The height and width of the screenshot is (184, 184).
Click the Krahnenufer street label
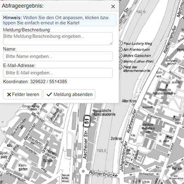pyautogui.click(x=132, y=121)
